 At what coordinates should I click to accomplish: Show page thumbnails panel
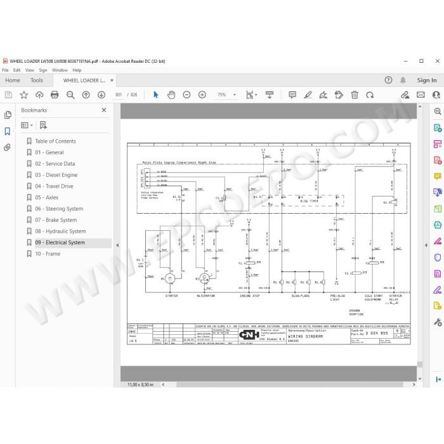point(8,115)
